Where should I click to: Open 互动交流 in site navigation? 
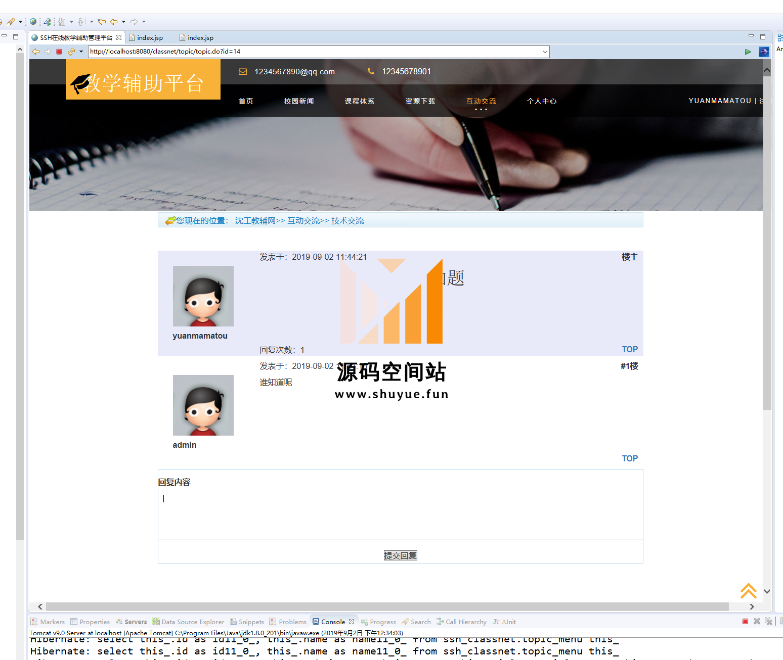(481, 101)
